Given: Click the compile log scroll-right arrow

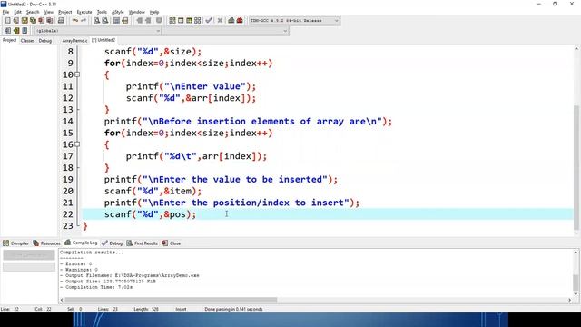Looking at the screenshot, I should (x=569, y=300).
